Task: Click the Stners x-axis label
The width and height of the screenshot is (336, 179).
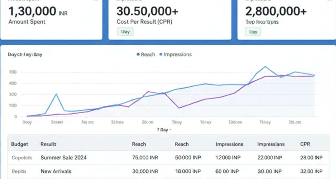Action: 57,122
